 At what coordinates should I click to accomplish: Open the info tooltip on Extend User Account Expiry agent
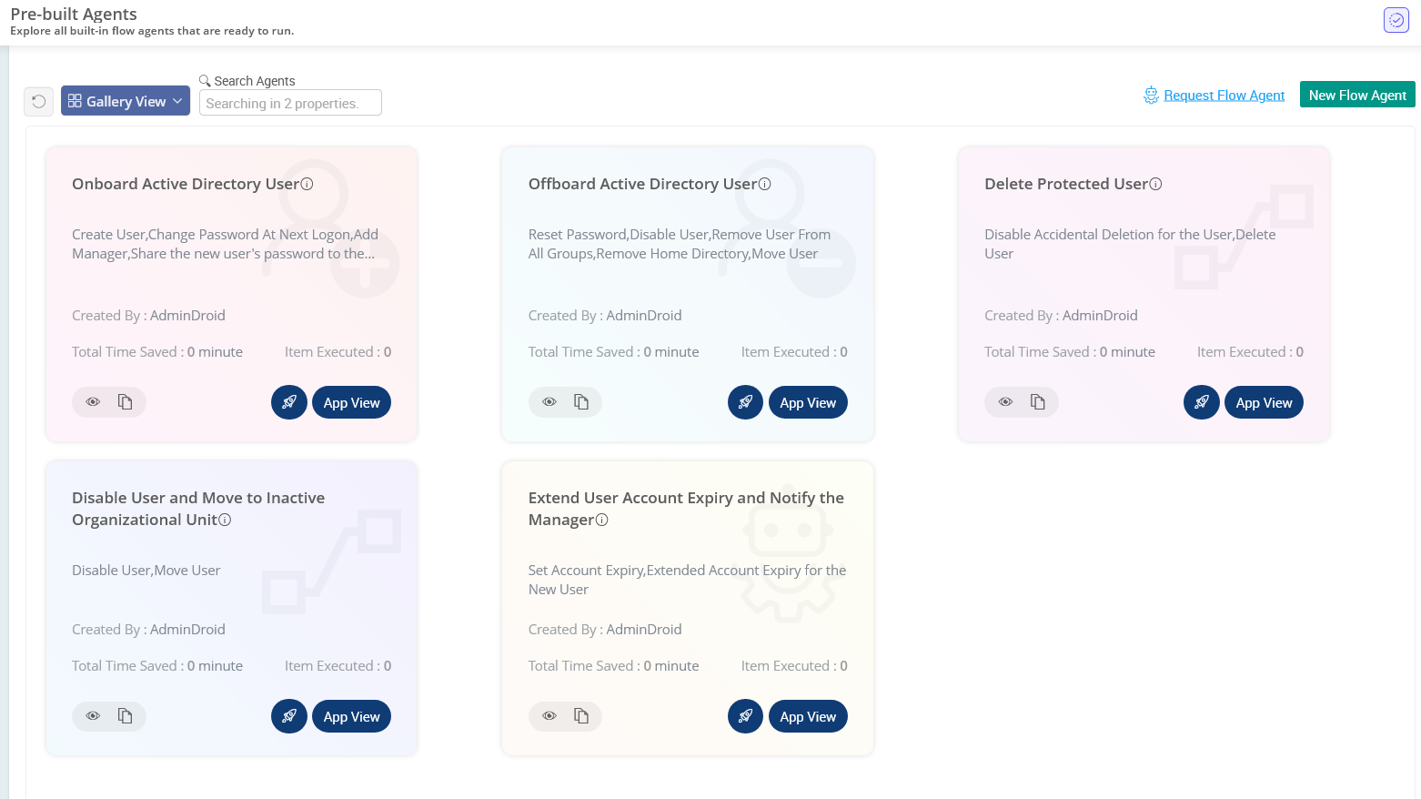(x=602, y=520)
